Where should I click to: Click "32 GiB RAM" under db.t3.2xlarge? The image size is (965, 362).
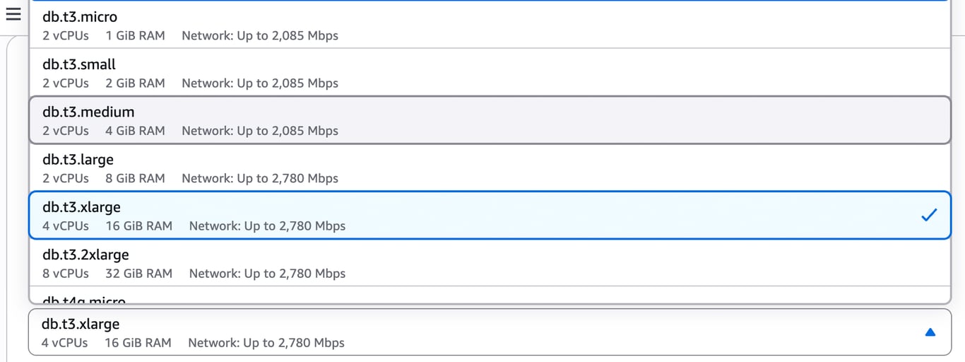pyautogui.click(x=139, y=274)
